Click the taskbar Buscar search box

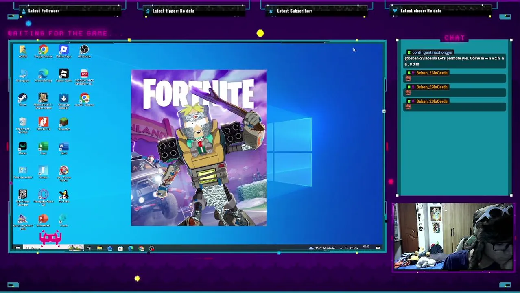53,248
